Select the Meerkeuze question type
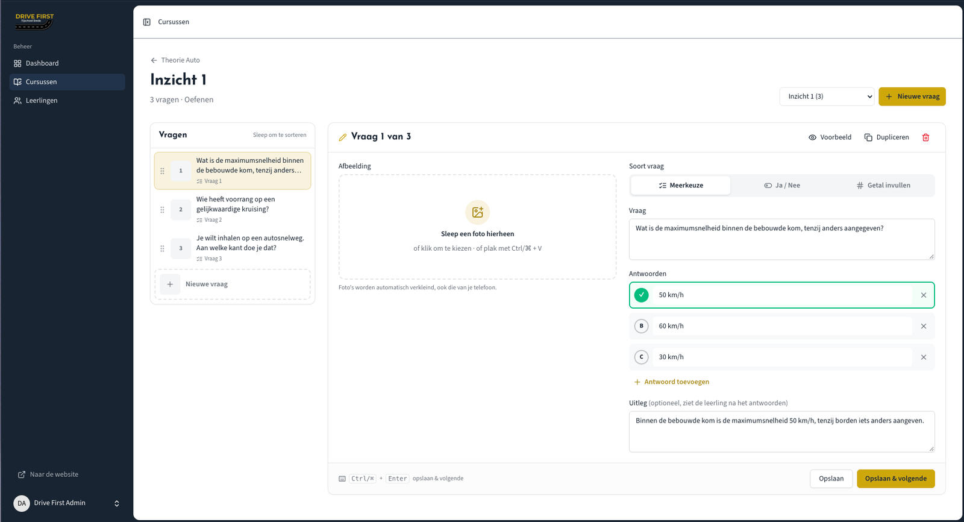This screenshot has height=522, width=964. coord(681,186)
